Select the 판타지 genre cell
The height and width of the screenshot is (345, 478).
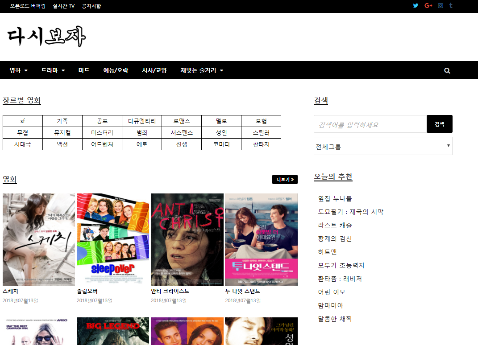tap(261, 144)
